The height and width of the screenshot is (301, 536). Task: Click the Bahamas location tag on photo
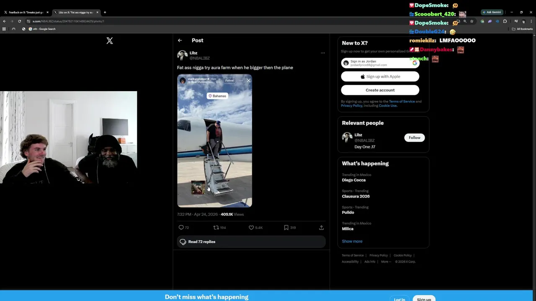coord(217,96)
